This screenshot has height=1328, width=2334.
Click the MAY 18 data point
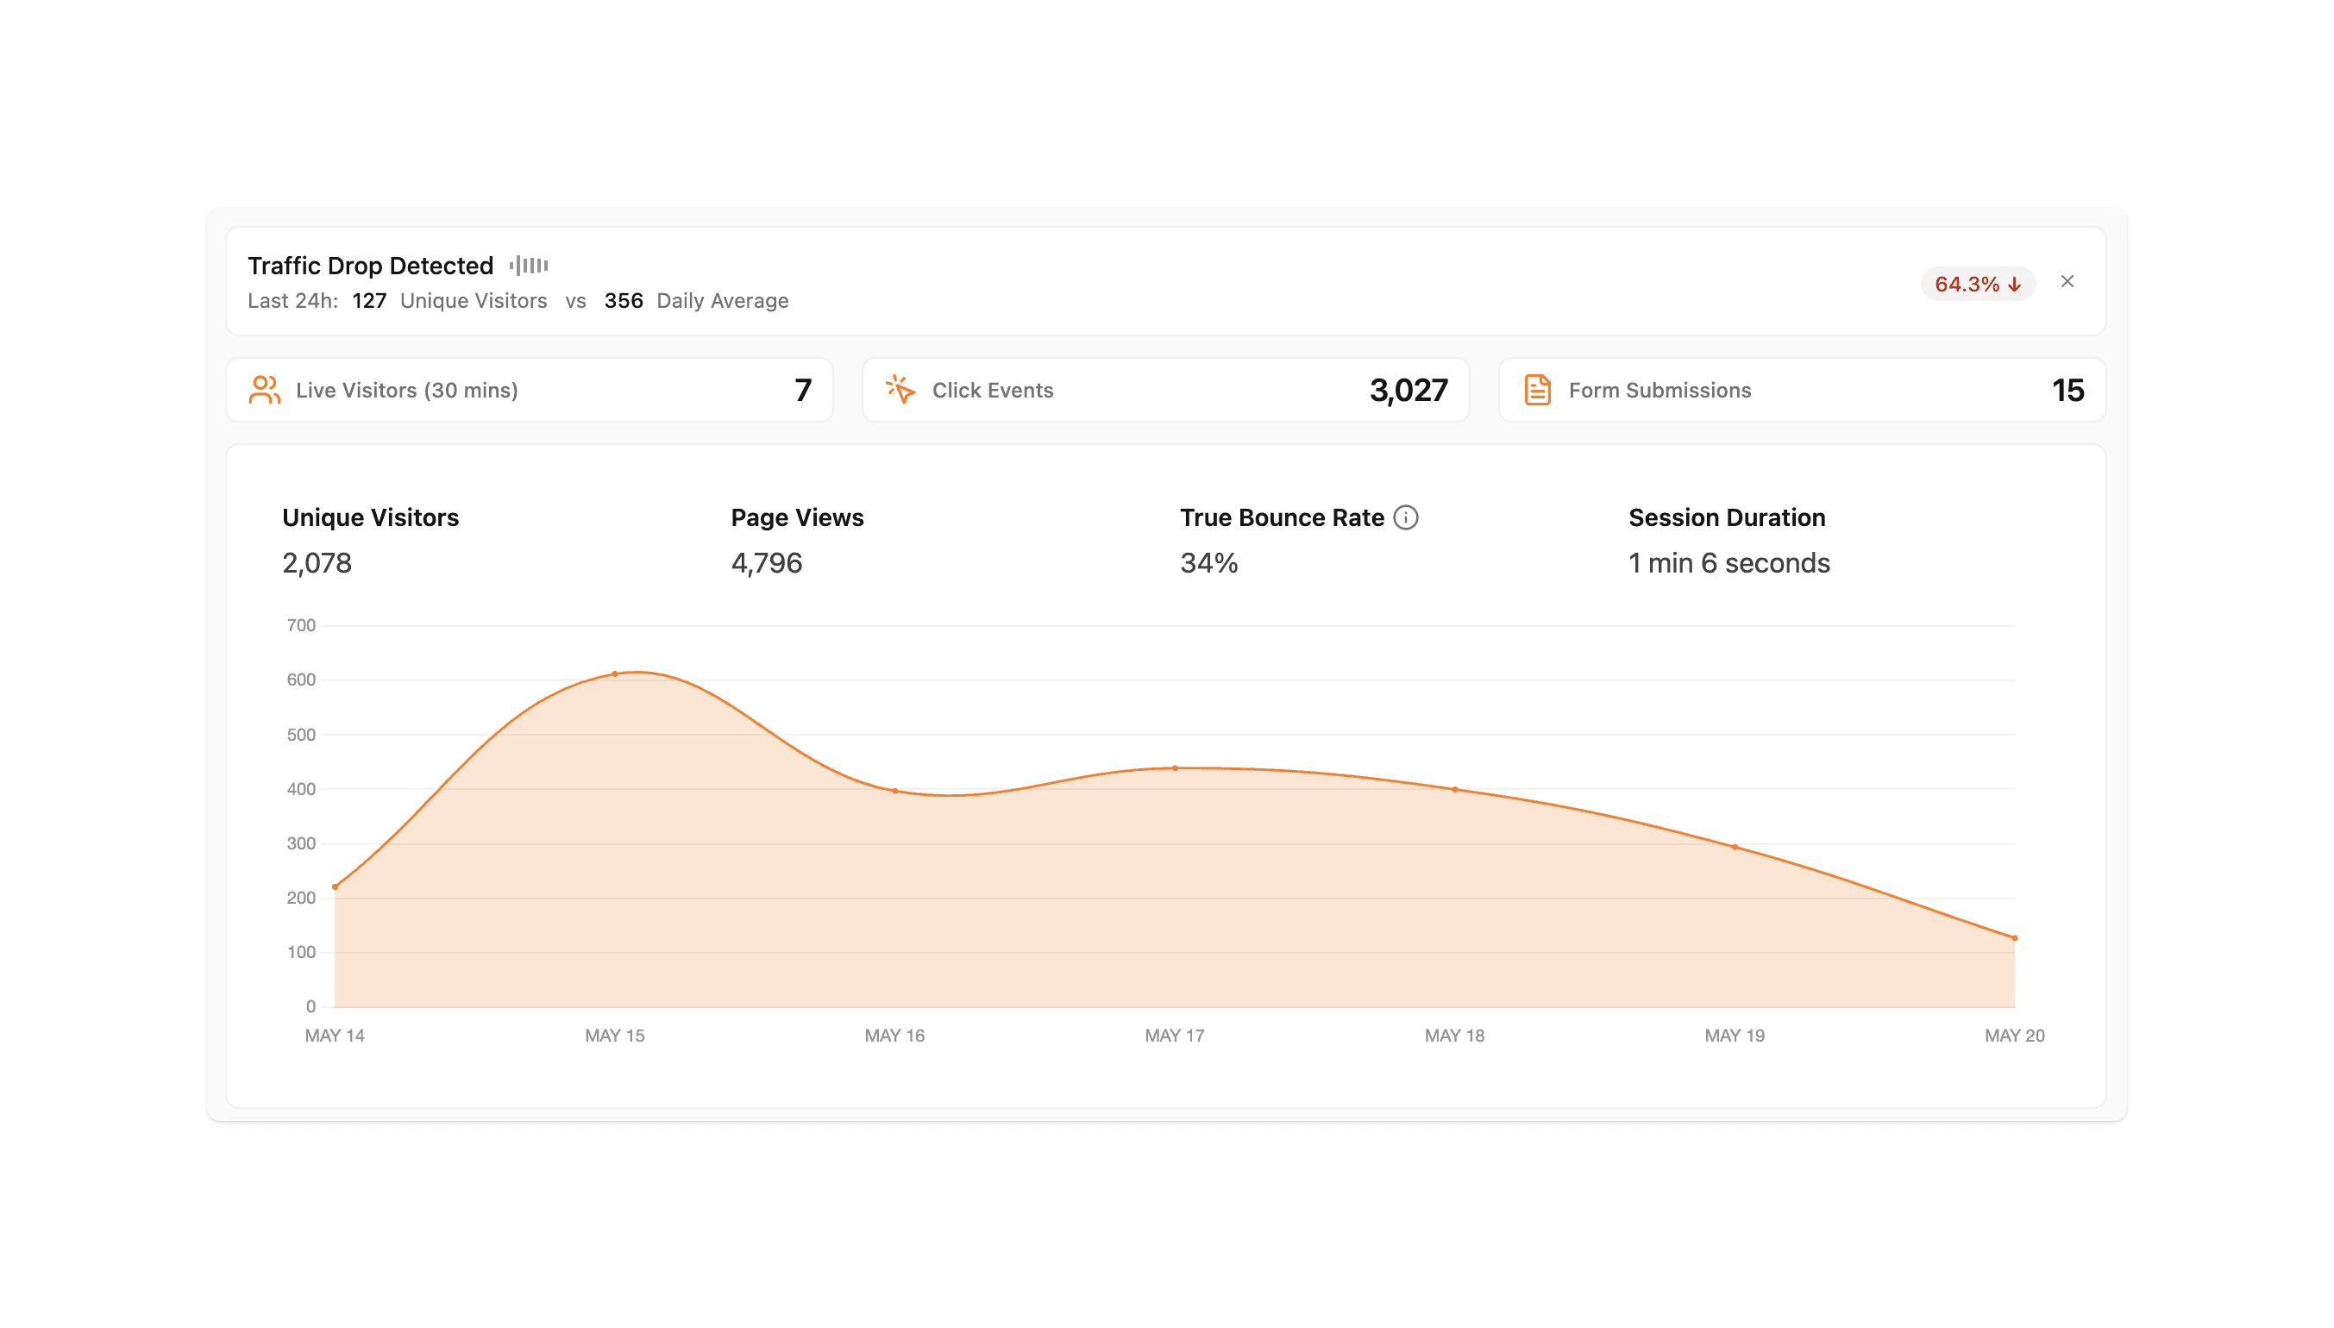1455,790
